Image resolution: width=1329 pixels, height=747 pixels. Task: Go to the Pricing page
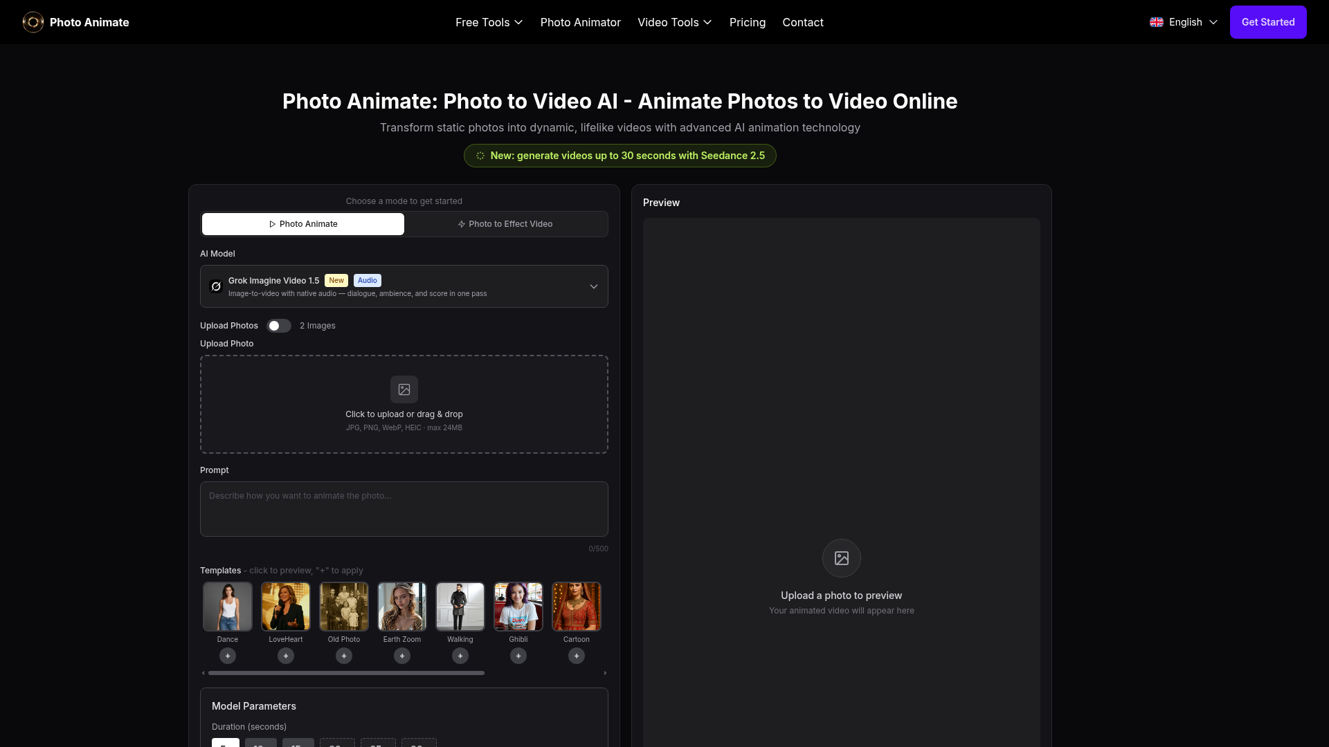[748, 22]
